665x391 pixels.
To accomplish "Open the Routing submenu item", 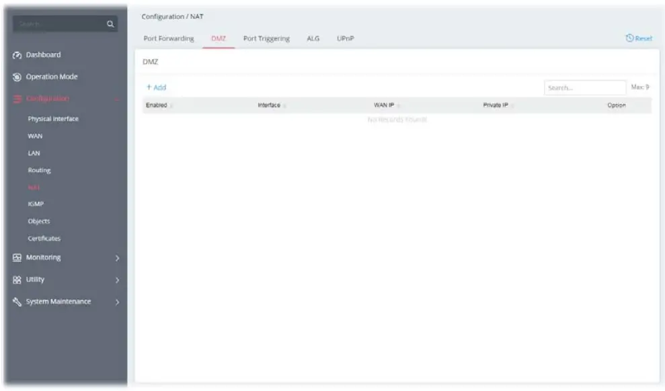I will (x=40, y=170).
